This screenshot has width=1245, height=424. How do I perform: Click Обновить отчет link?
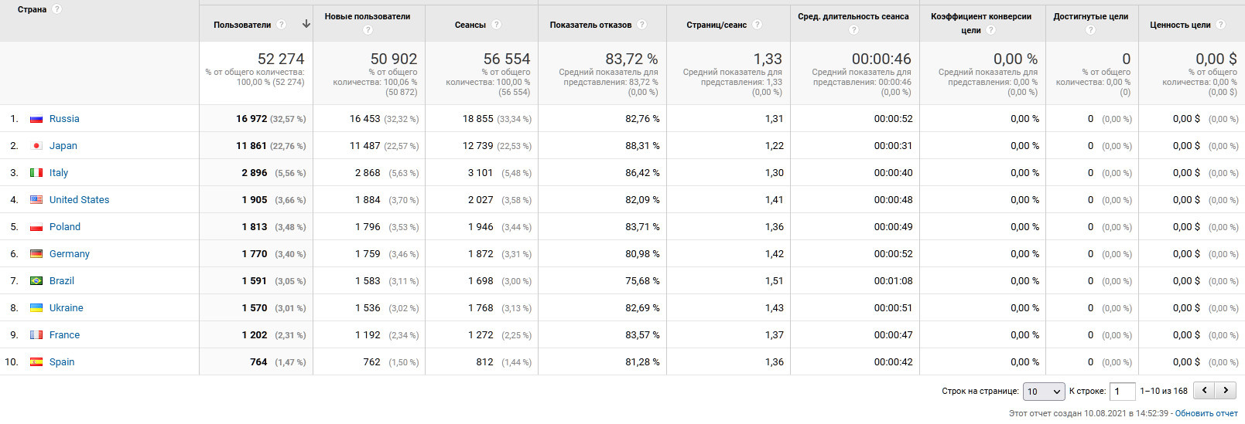(x=1206, y=414)
